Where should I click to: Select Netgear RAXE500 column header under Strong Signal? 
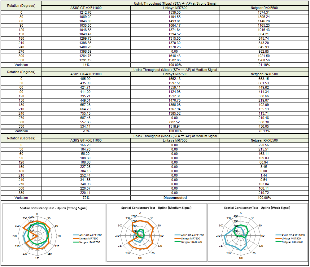coord(264,8)
